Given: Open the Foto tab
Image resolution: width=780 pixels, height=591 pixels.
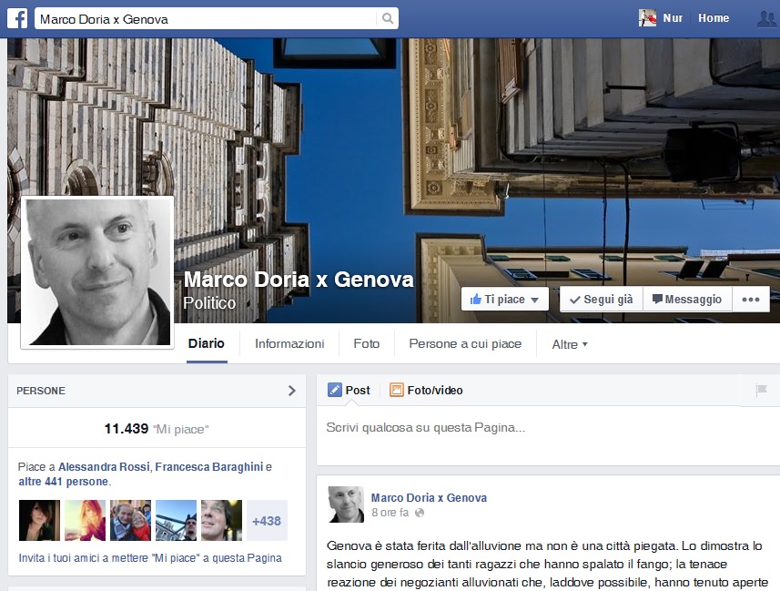Looking at the screenshot, I should (367, 343).
